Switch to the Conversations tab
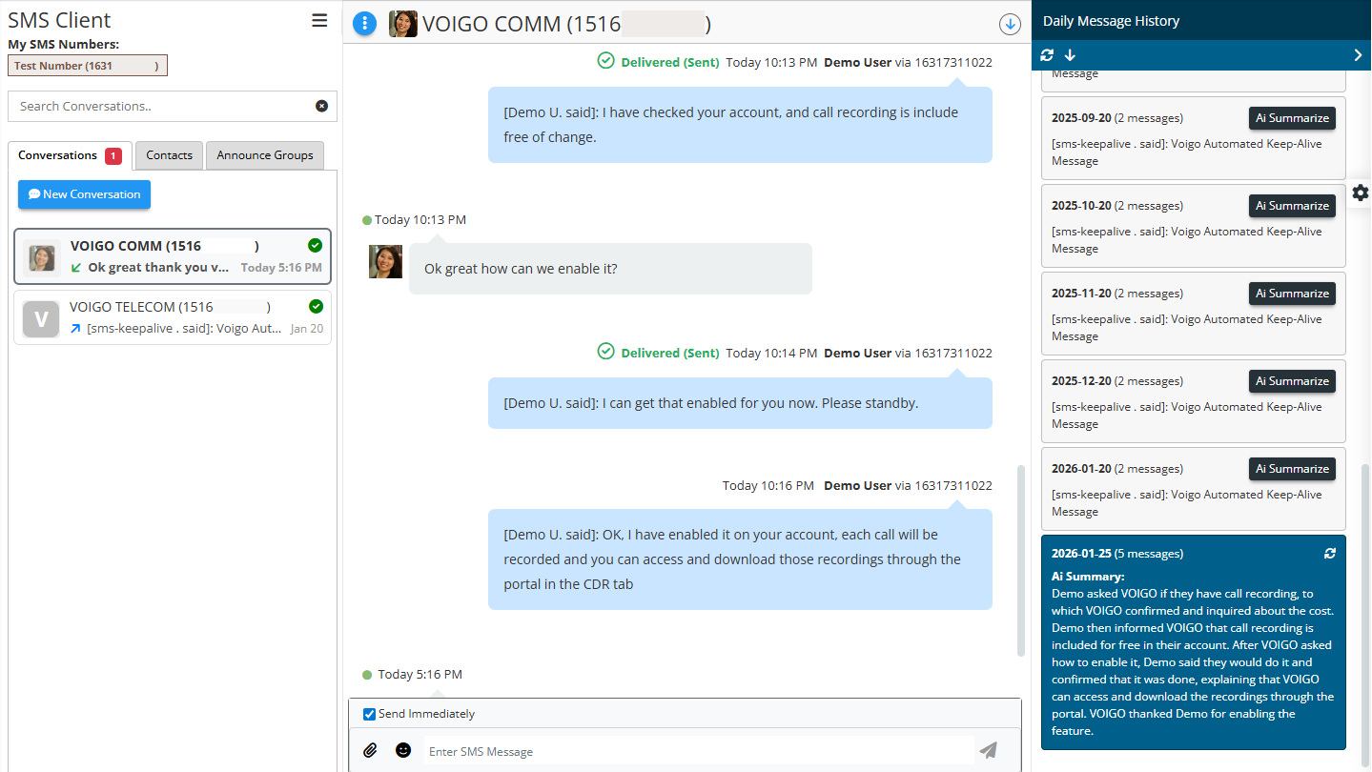 71,155
